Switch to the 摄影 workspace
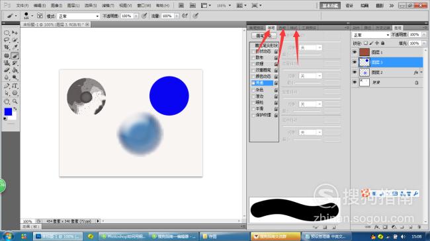Screen dimensions: 430x241 [x=380, y=5]
